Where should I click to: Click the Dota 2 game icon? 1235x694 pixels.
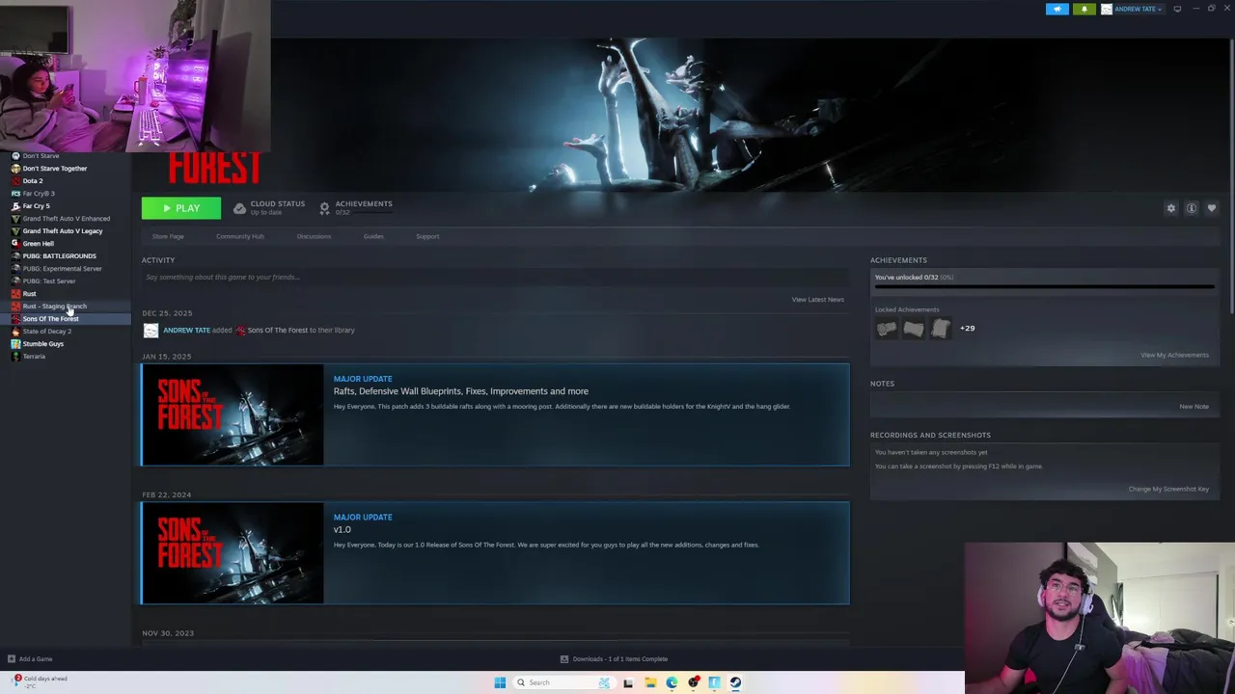pyautogui.click(x=15, y=181)
